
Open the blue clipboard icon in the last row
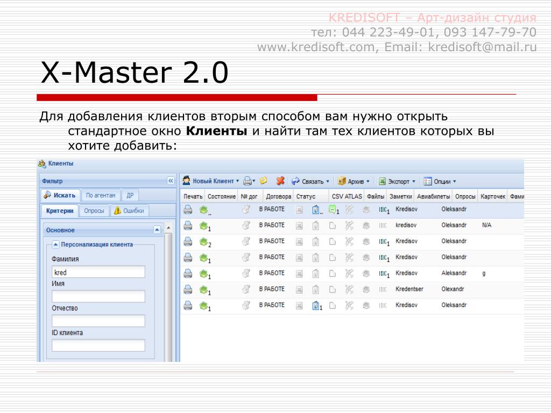tap(315, 305)
